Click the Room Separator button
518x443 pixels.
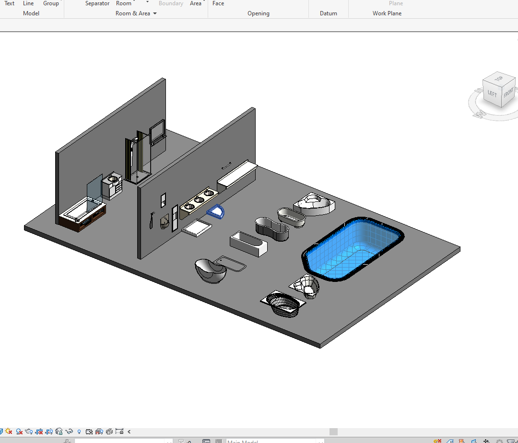(x=97, y=3)
